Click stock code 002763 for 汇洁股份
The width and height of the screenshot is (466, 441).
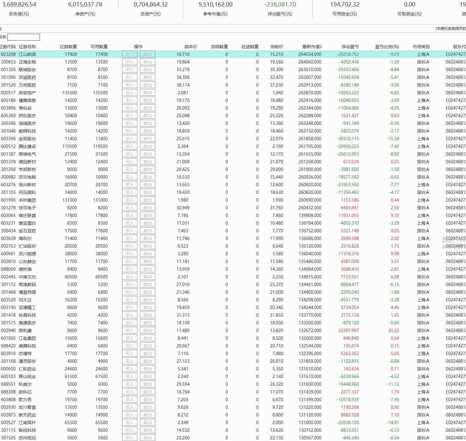[8, 246]
